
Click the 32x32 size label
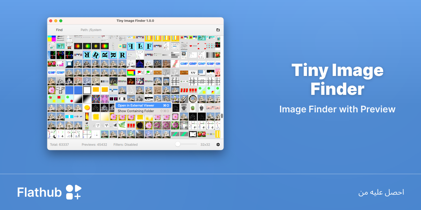tap(205, 145)
